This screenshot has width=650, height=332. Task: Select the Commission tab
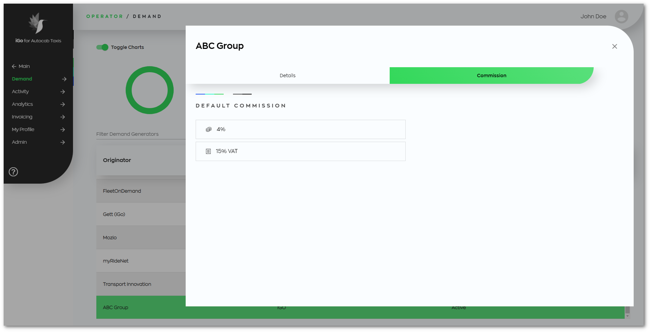(x=491, y=76)
